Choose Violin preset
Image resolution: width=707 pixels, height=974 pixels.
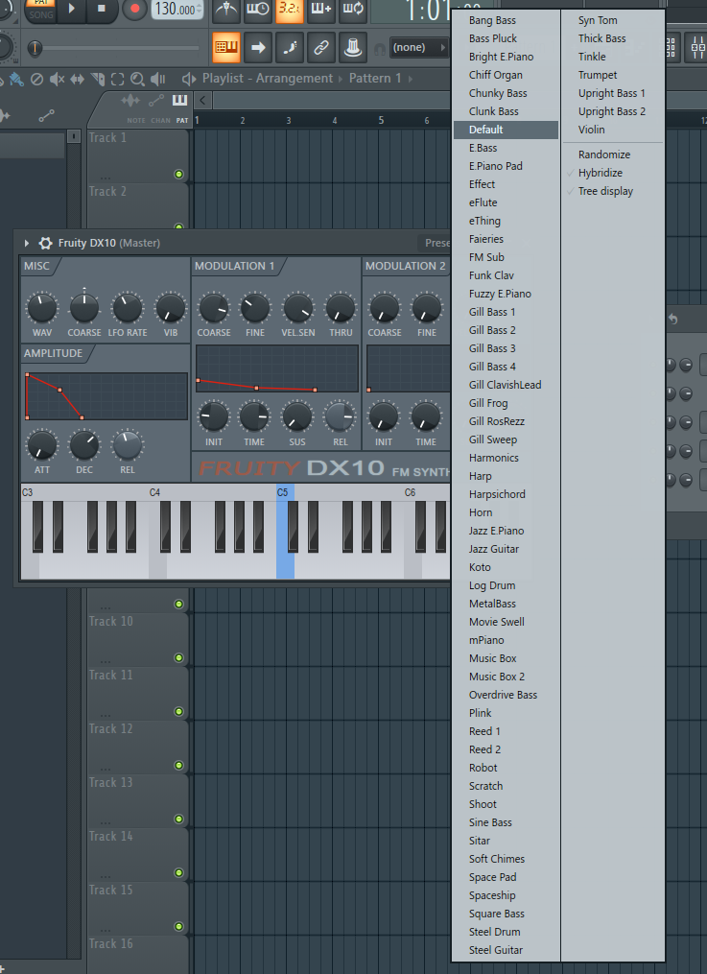(x=613, y=130)
